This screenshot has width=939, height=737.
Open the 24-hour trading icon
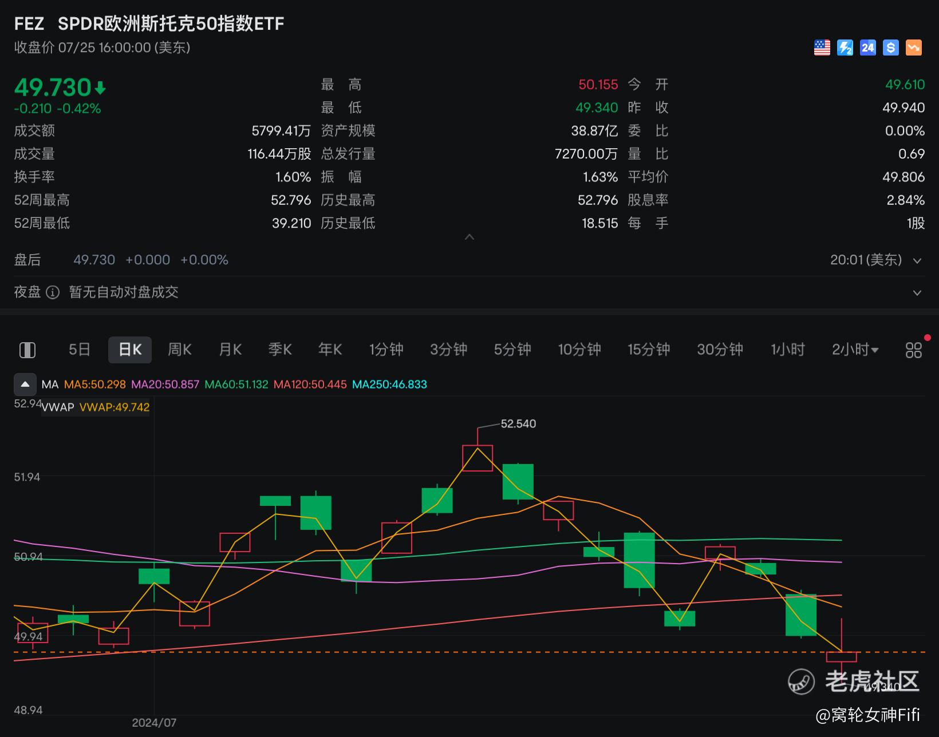pyautogui.click(x=867, y=48)
